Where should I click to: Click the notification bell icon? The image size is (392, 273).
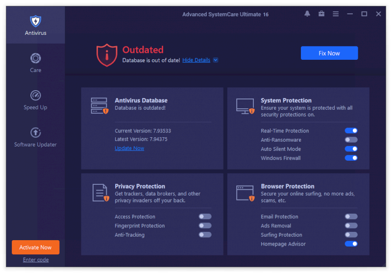(x=307, y=14)
